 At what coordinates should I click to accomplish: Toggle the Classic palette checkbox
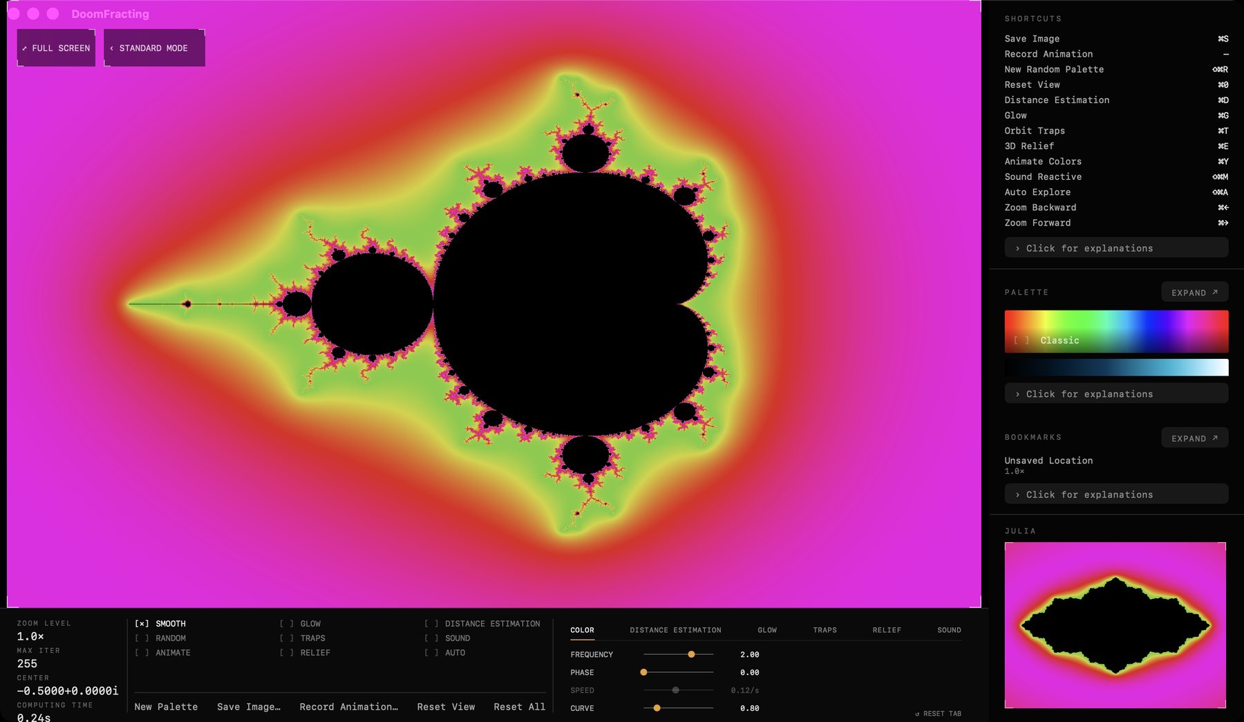pos(1021,340)
